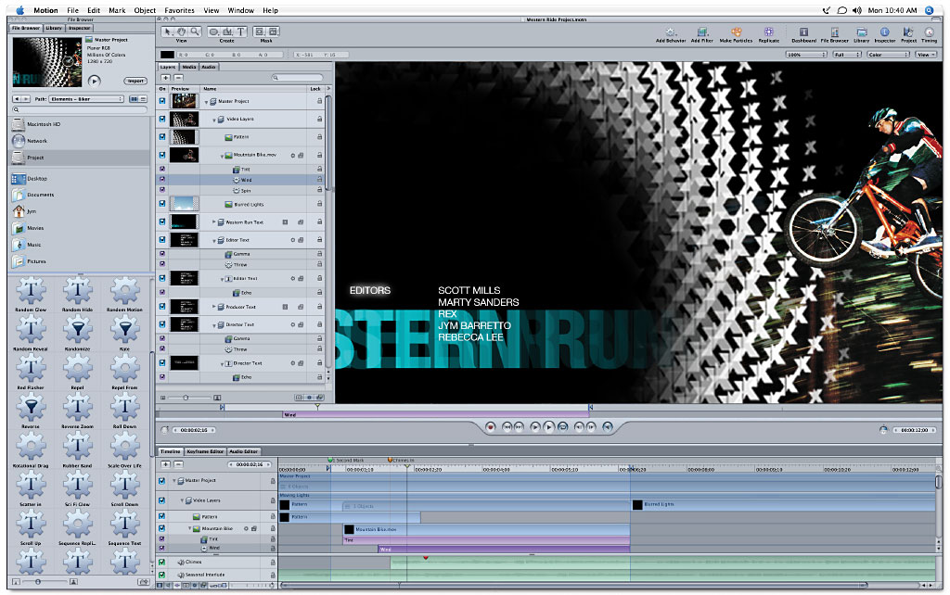This screenshot has height=595, width=950.
Task: Open the Timing pane icon
Action: (x=929, y=32)
